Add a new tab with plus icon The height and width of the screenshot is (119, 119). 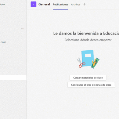pyautogui.click(x=85, y=4)
